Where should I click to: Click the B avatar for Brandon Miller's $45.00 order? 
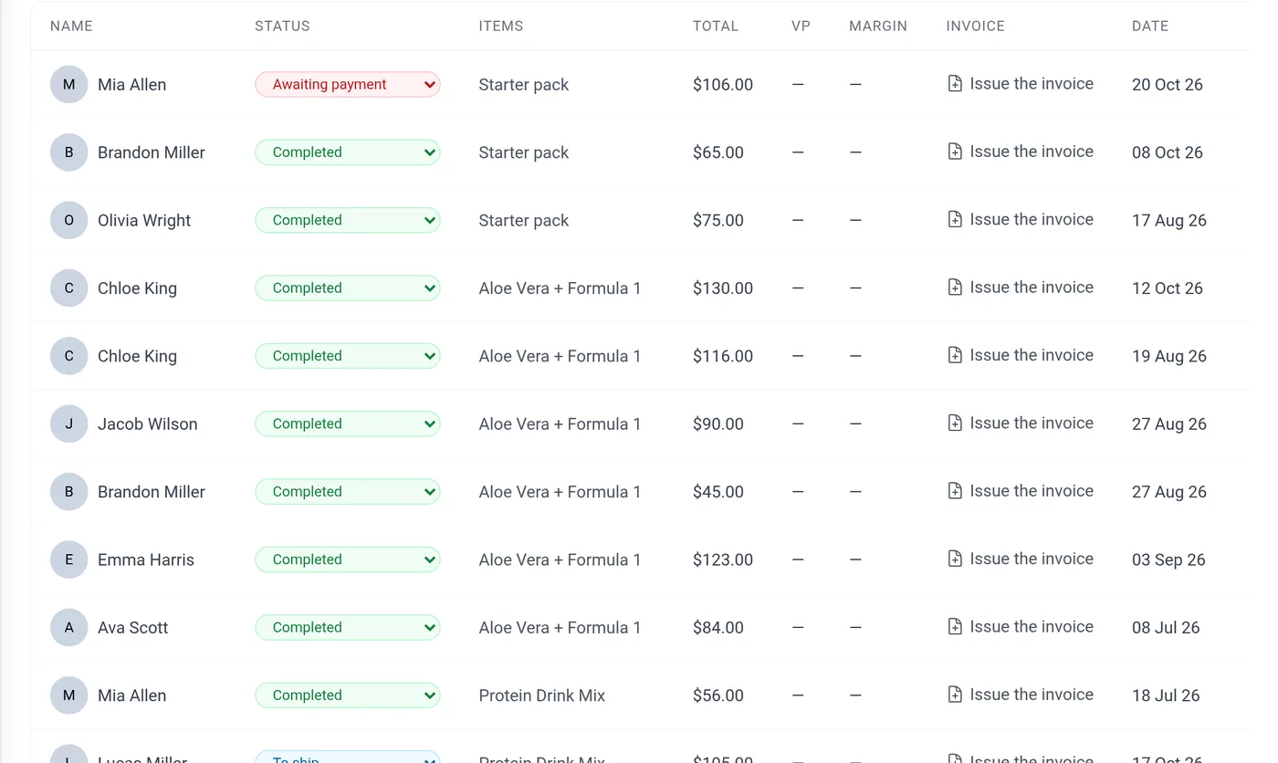click(x=68, y=492)
